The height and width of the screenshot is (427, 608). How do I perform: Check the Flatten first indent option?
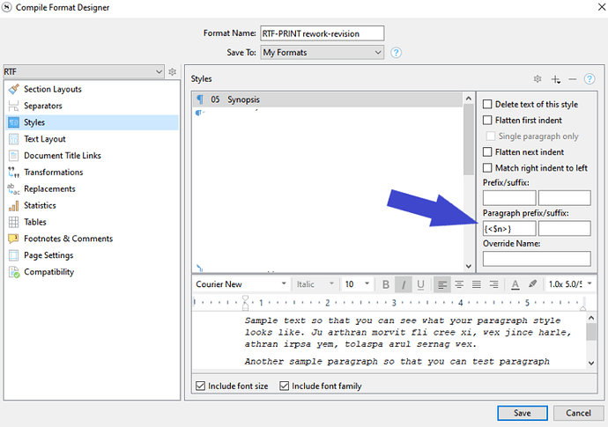[487, 120]
